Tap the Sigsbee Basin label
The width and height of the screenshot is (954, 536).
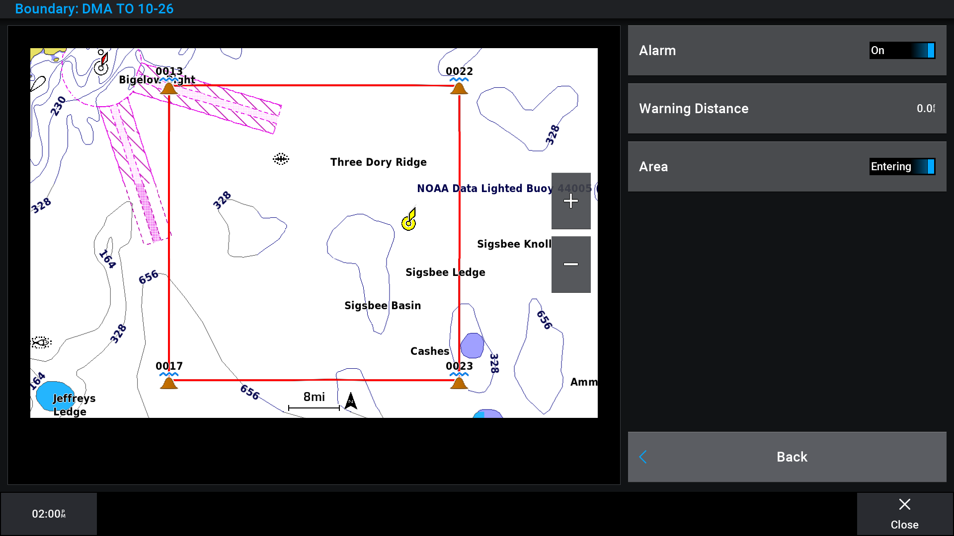(383, 306)
